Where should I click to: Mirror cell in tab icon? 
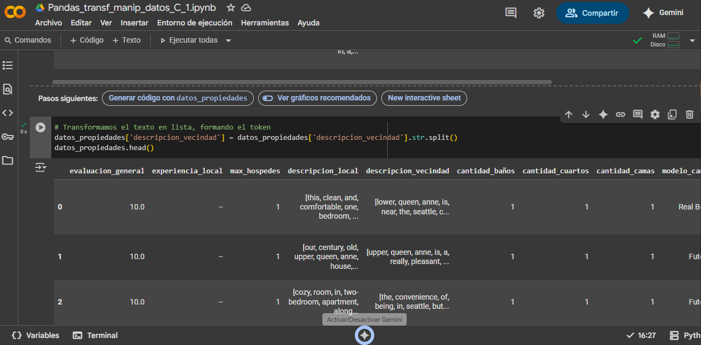pyautogui.click(x=672, y=114)
